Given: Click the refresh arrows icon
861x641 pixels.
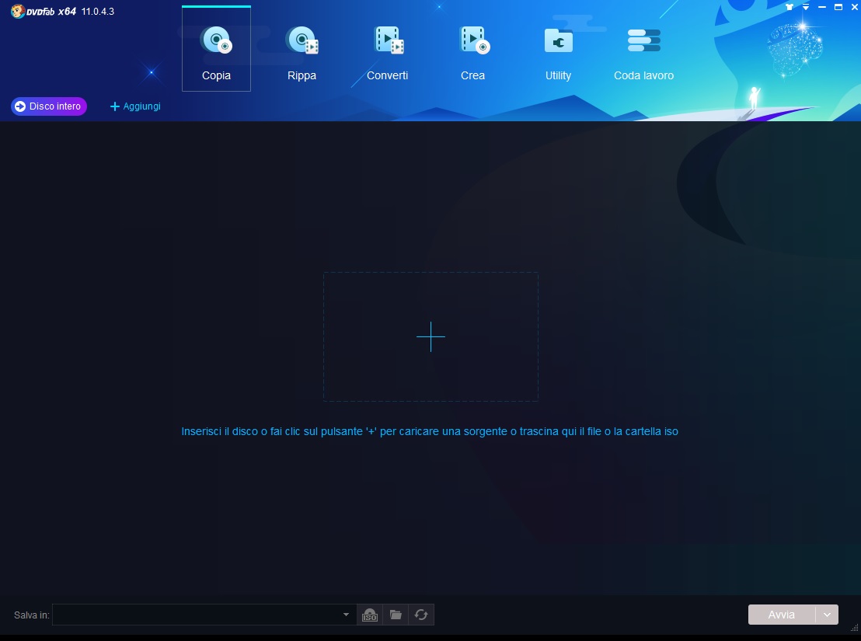Looking at the screenshot, I should coord(421,615).
